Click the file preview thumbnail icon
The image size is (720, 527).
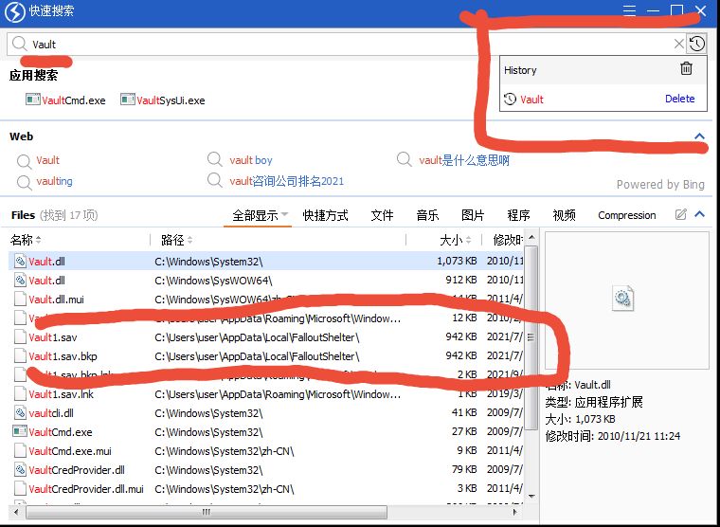point(623,299)
